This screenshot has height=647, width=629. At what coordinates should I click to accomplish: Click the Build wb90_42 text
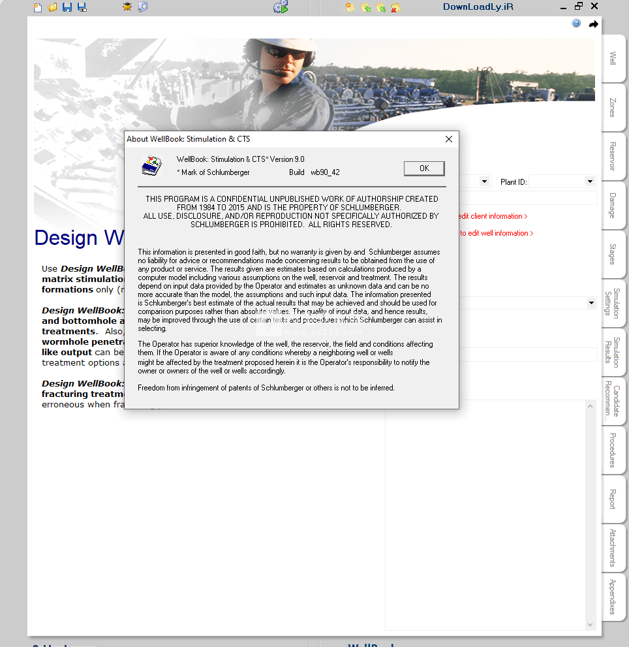[x=314, y=172]
